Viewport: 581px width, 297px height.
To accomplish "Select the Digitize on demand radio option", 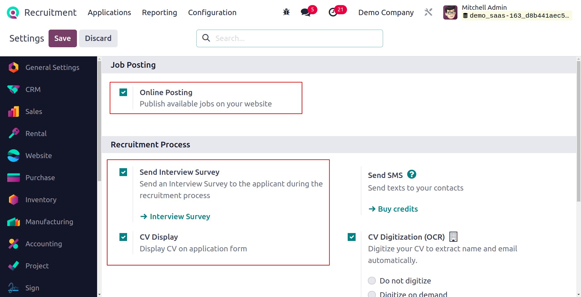I will (372, 294).
